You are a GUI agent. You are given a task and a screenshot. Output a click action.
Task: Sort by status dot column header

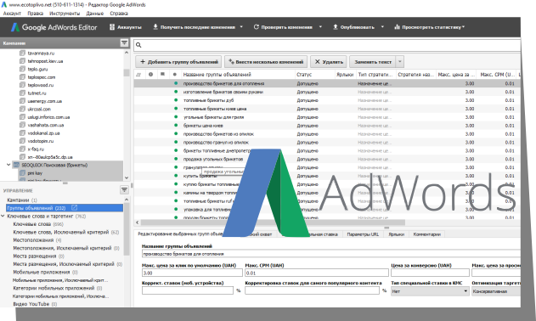[175, 74]
